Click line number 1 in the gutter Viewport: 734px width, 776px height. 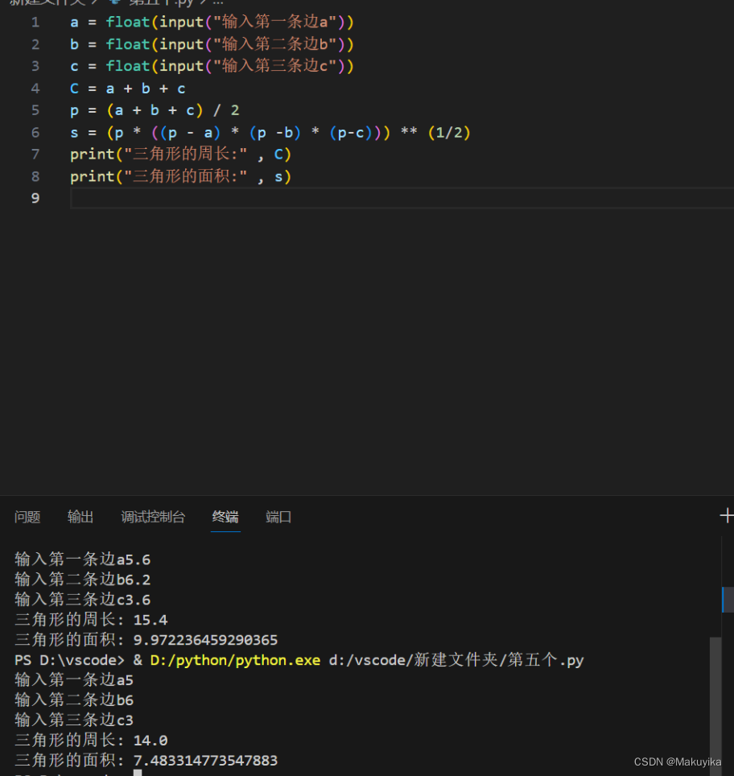pyautogui.click(x=35, y=23)
